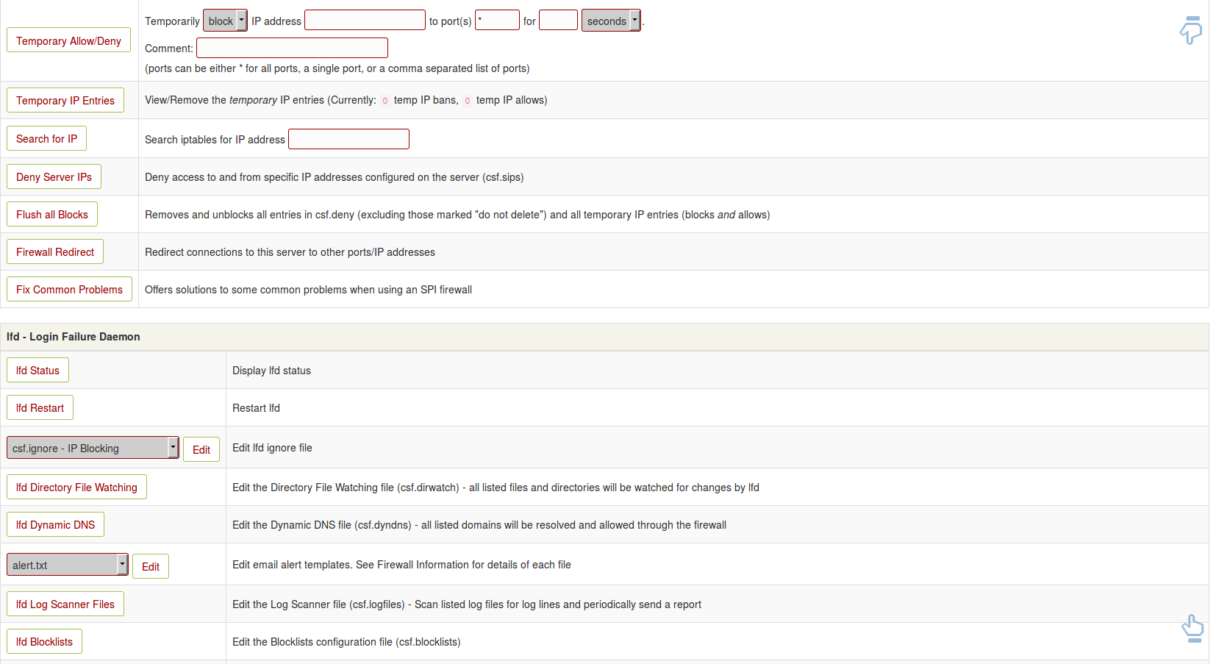The height and width of the screenshot is (664, 1216).
Task: Open Firewall Redirect settings
Action: (x=55, y=252)
